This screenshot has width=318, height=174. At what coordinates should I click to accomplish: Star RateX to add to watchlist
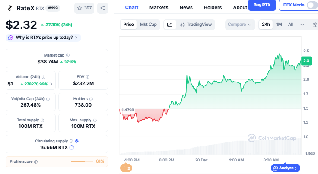tap(84, 8)
